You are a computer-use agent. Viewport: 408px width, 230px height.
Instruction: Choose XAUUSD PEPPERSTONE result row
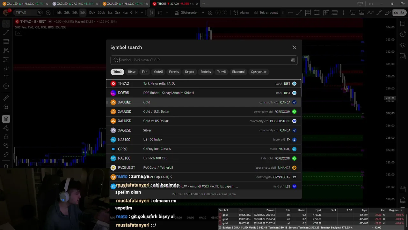click(203, 121)
